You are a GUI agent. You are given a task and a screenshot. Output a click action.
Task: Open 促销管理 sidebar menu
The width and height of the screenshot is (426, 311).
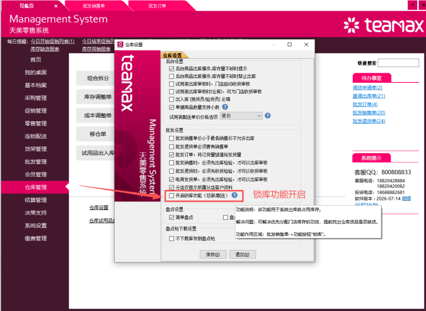[35, 111]
